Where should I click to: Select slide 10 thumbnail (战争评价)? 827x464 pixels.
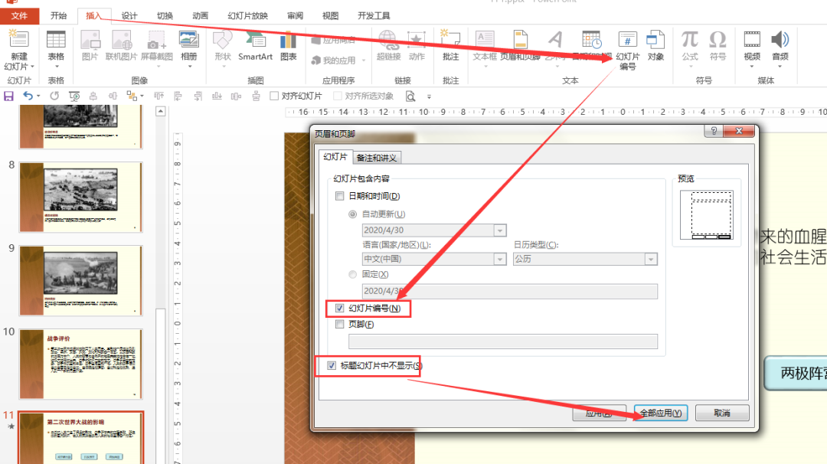(80, 364)
